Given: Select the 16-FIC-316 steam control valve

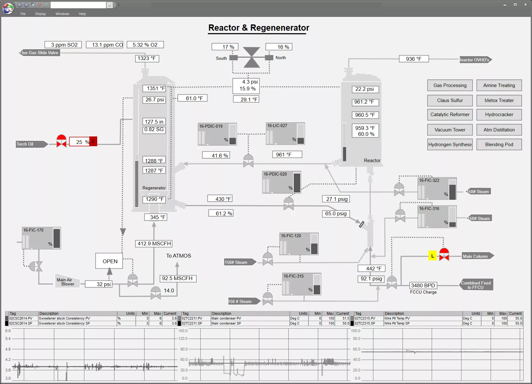Looking at the screenshot, I should (x=400, y=216).
